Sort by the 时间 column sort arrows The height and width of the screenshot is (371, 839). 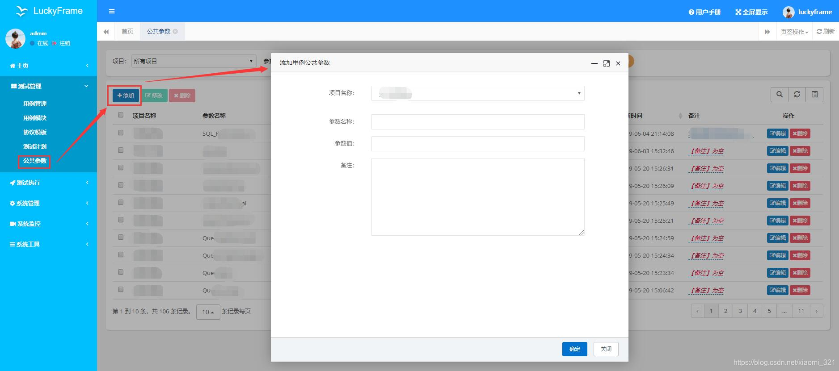680,116
